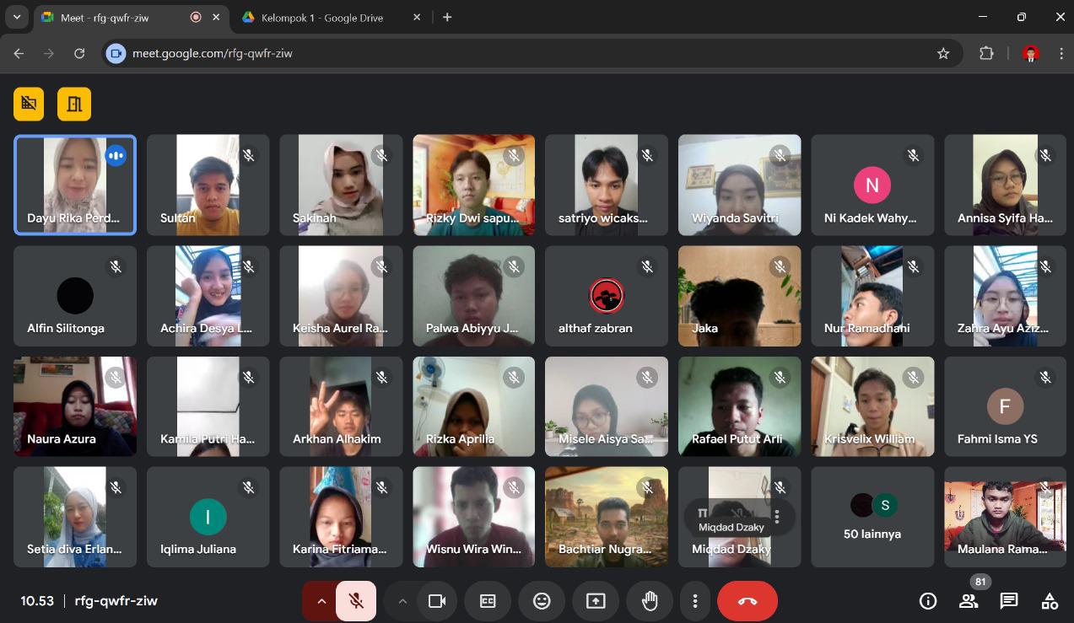Expand the video settings chevron

[x=402, y=601]
